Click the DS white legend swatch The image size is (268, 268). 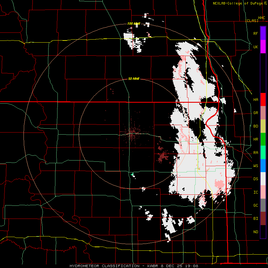263,179
